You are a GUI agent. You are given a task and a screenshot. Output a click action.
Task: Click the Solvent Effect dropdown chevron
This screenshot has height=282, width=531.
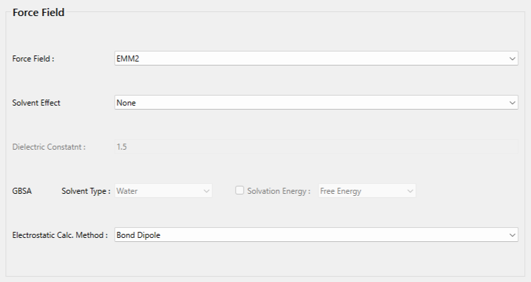[512, 103]
